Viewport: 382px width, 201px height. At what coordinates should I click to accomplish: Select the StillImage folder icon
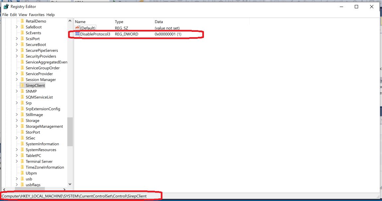pos(22,115)
